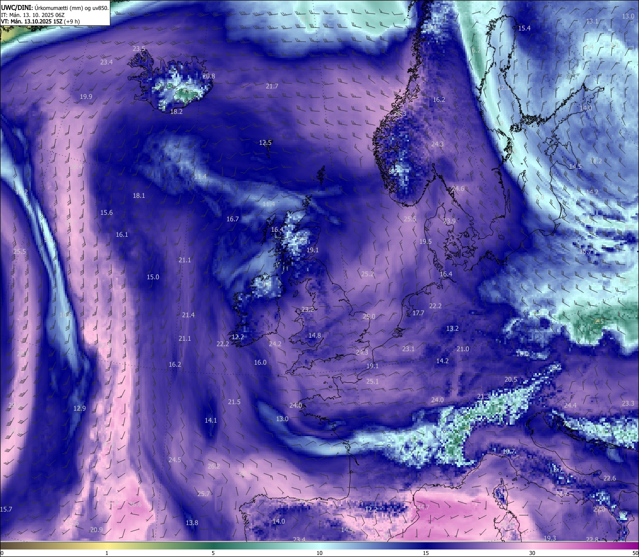Click the value 24.5 over the Atlantic

[x=175, y=460]
